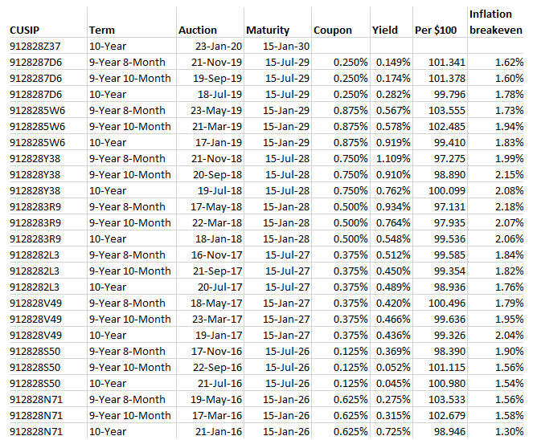Select the Maturity column header
Viewport: 533px width, 440px height.
pyautogui.click(x=268, y=30)
